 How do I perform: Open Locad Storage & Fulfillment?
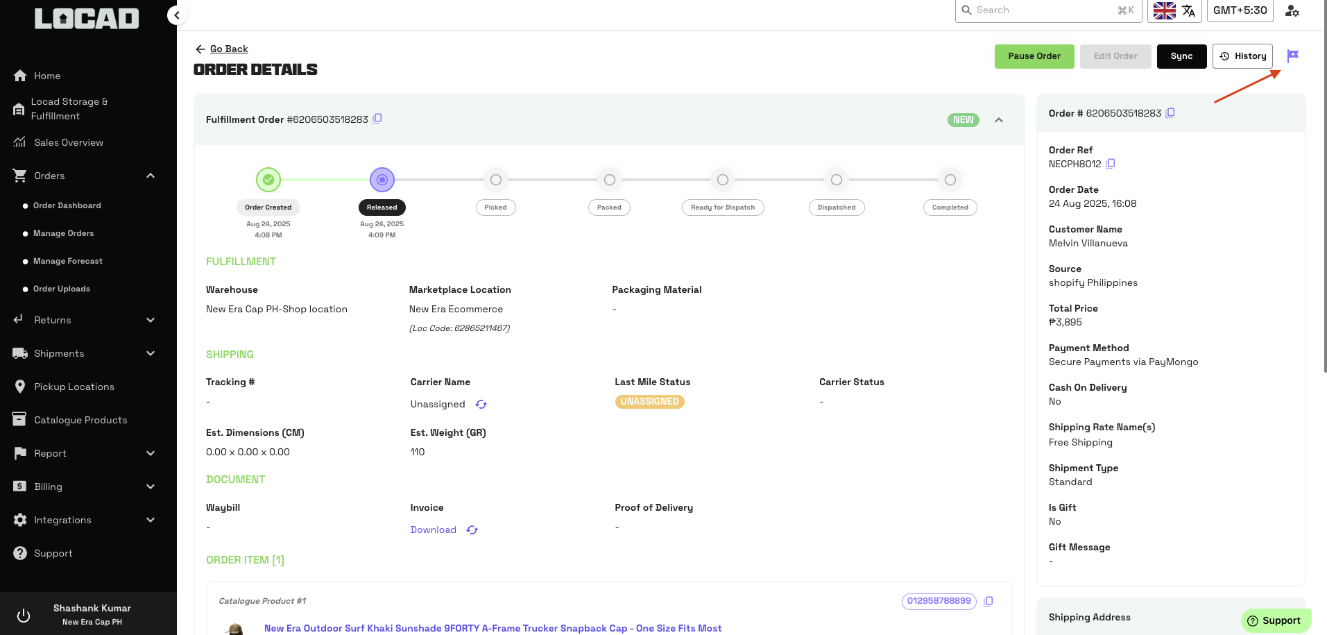(x=69, y=109)
